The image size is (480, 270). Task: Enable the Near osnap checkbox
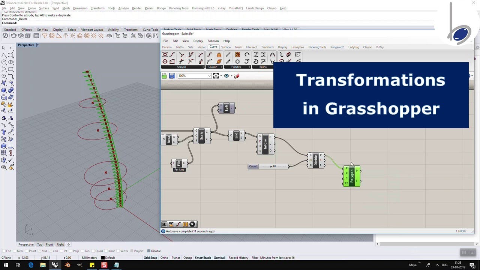[14, 251]
